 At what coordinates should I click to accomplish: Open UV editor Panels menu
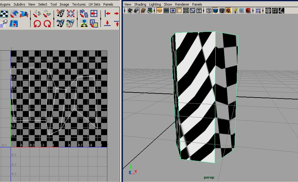[x=108, y=4]
